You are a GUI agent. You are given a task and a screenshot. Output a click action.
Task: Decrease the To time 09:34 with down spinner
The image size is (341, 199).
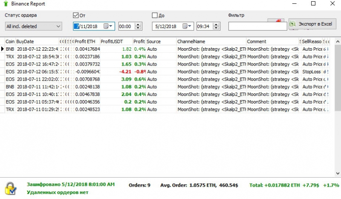point(216,28)
